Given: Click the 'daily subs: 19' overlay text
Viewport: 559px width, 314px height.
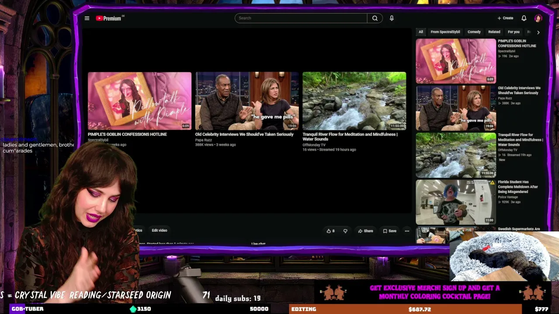Looking at the screenshot, I should click(238, 299).
